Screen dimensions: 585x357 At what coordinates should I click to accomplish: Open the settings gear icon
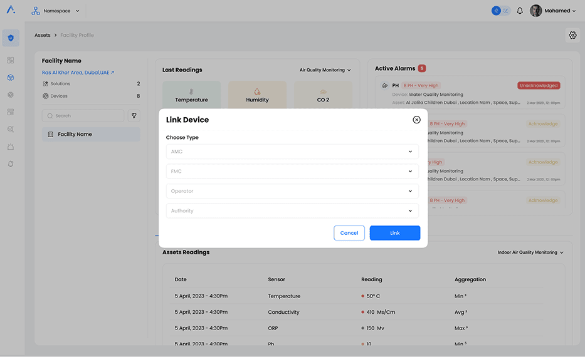[x=572, y=35]
